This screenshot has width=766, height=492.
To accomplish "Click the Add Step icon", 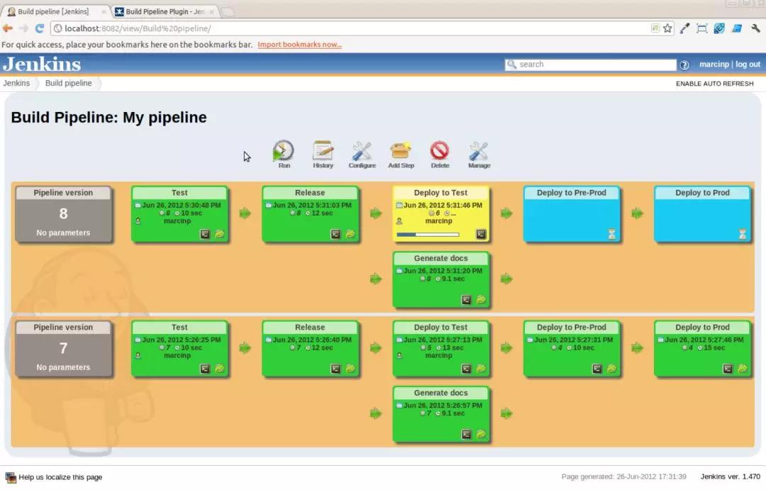I will (401, 151).
